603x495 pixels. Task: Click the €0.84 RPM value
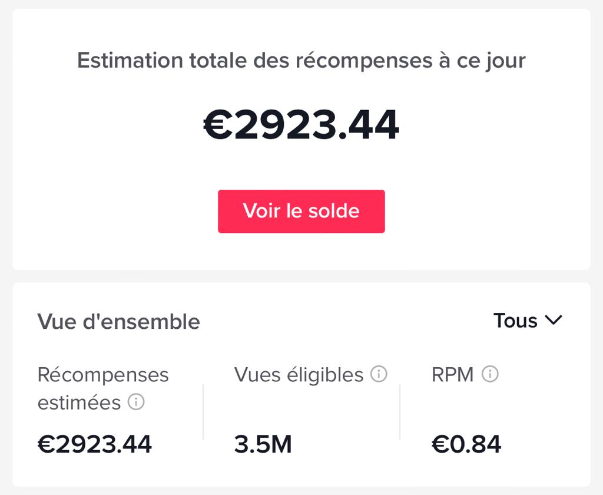pyautogui.click(x=466, y=444)
